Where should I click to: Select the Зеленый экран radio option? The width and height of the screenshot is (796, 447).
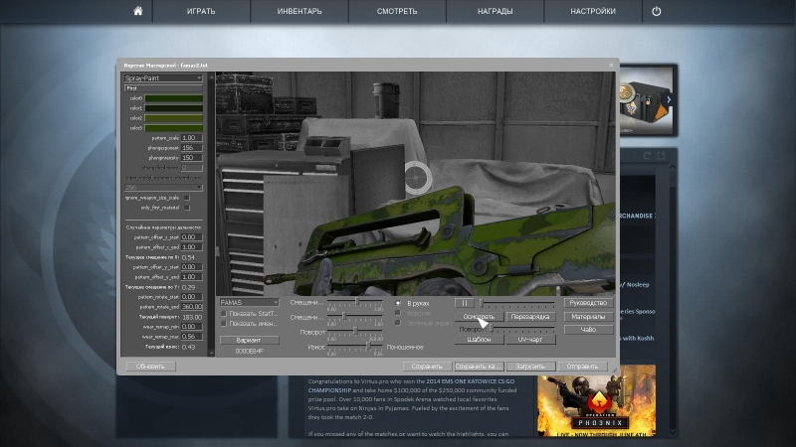coord(398,323)
